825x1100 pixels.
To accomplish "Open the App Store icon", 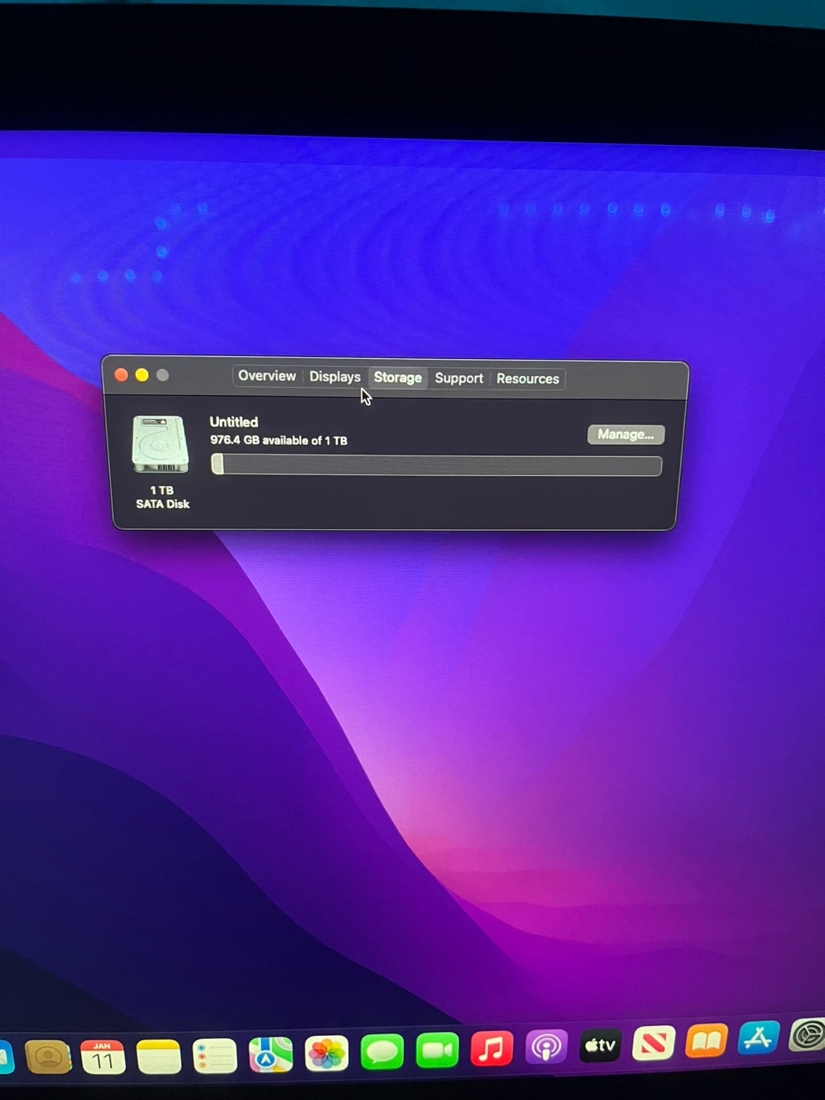I will [x=758, y=1039].
